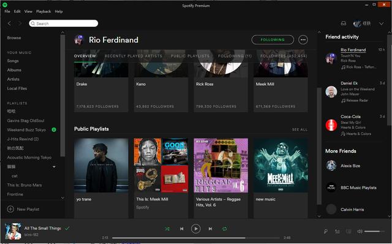The width and height of the screenshot is (392, 244).
Task: Click Daniel Ek's avatar in Friend activity
Action: [x=331, y=91]
